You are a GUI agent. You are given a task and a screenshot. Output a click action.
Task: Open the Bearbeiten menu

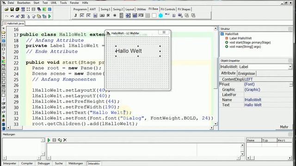point(24,3)
